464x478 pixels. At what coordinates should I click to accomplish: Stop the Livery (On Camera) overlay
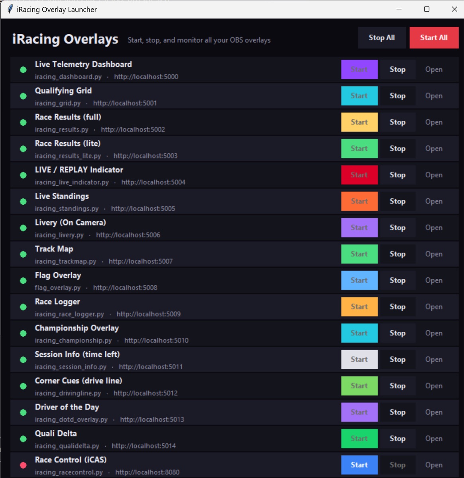397,228
